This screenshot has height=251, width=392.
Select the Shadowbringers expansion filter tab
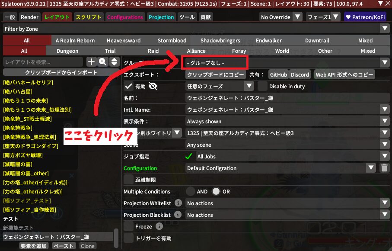point(220,40)
